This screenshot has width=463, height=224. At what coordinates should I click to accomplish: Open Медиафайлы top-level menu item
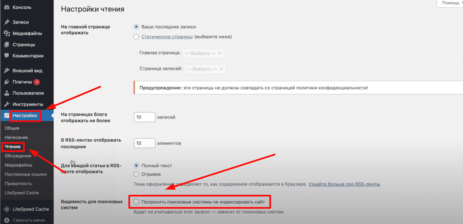[27, 33]
